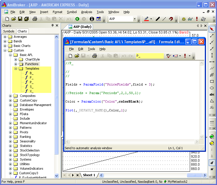
Task: Expand the Averages folder in tree
Action: (5, 37)
